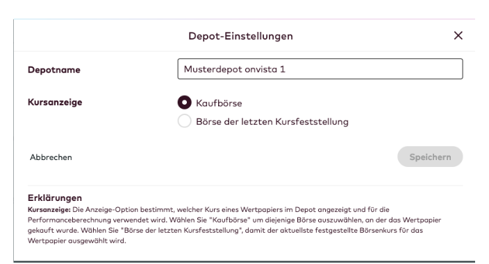Close the Depot-Einstellungen dialog with the X

pos(458,35)
